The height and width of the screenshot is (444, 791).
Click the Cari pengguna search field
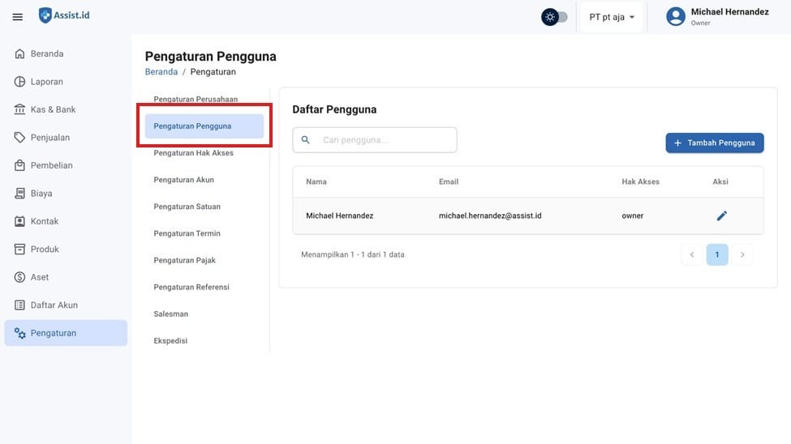383,140
